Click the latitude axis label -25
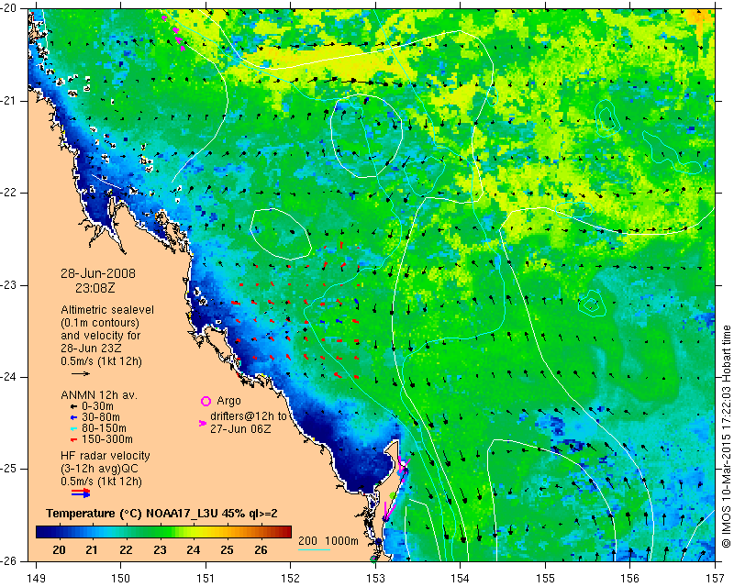This screenshot has width=734, height=587. point(7,469)
